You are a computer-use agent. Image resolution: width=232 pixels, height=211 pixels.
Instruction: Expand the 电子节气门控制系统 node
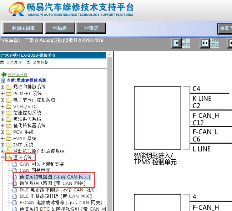coord(2,100)
